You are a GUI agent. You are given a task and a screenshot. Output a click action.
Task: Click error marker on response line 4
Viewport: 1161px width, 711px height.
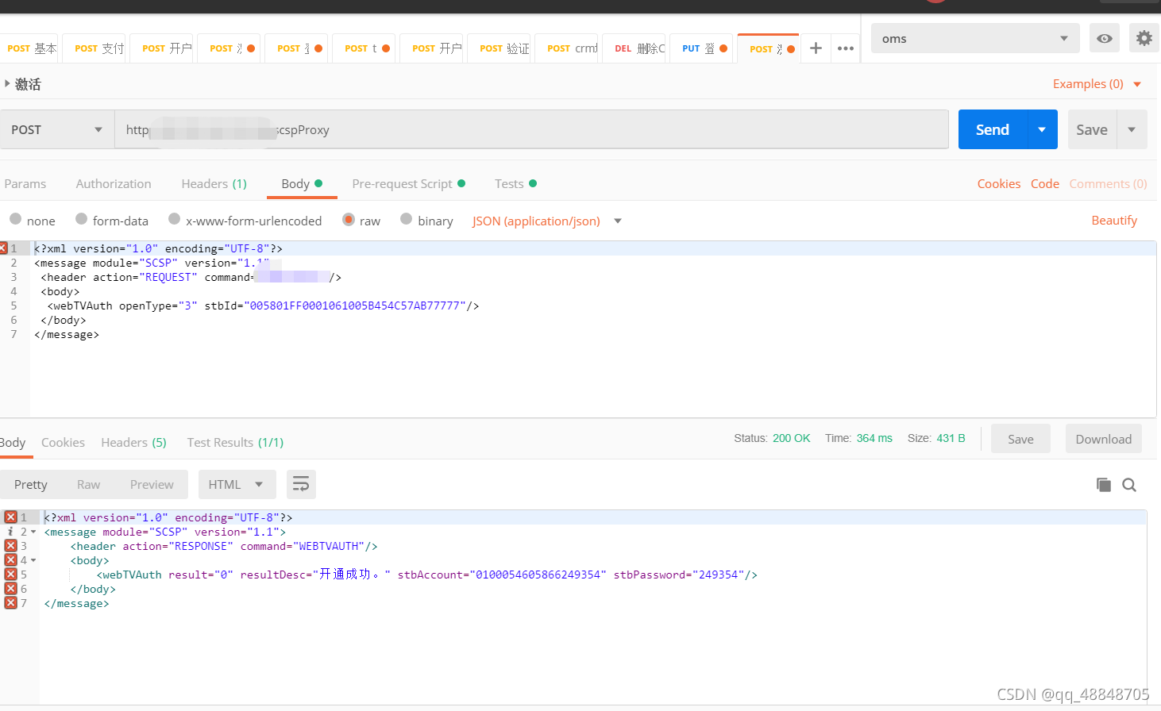(x=10, y=560)
